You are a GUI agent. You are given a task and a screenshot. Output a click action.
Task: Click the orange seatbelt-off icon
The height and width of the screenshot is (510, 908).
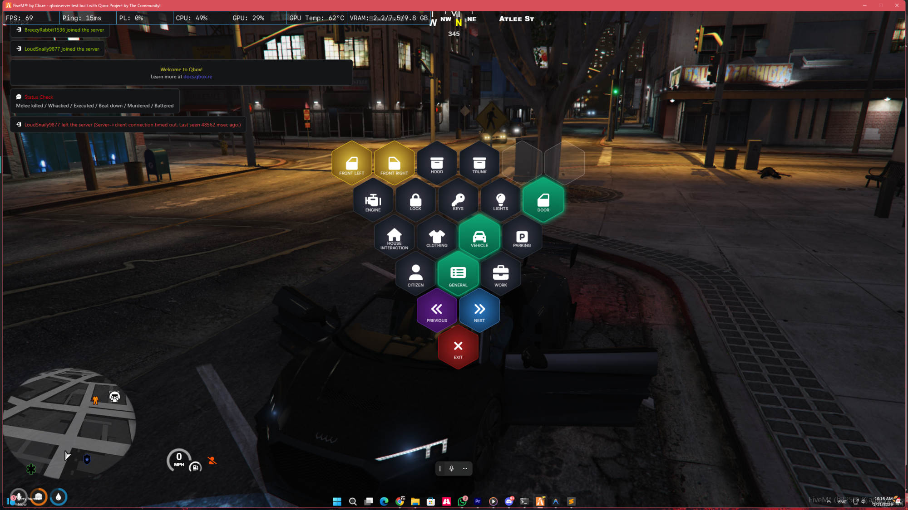click(212, 461)
